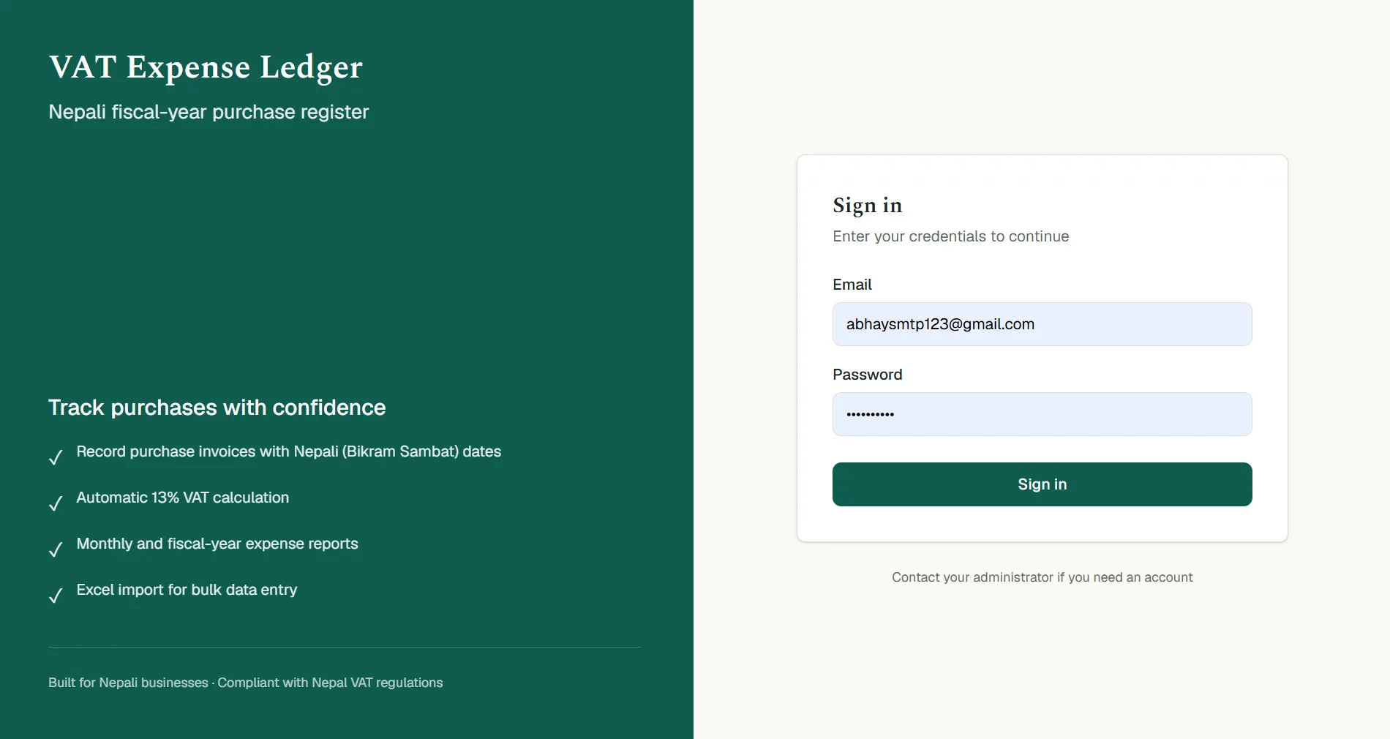
Task: Click the 'Email' field label
Action: (x=852, y=285)
